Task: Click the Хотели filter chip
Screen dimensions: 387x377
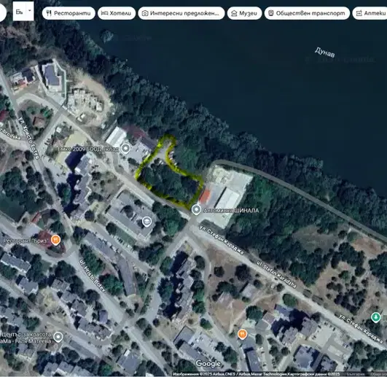Action: (117, 13)
